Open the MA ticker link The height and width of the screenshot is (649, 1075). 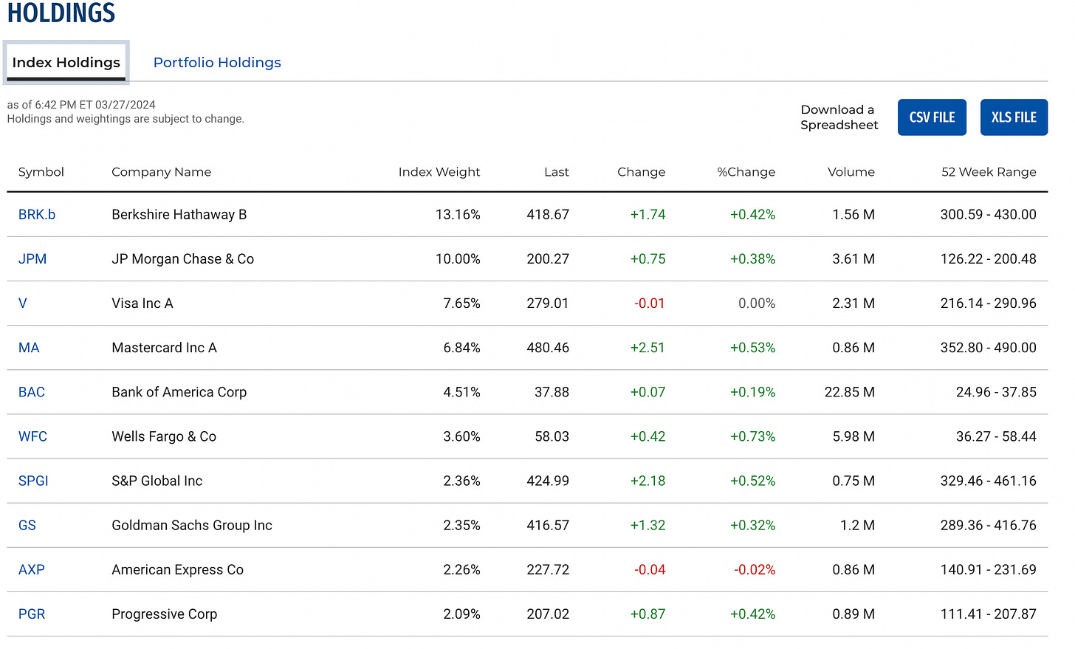point(29,348)
